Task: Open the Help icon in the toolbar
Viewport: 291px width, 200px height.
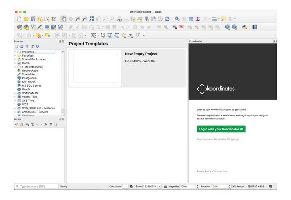Action: tap(255, 27)
